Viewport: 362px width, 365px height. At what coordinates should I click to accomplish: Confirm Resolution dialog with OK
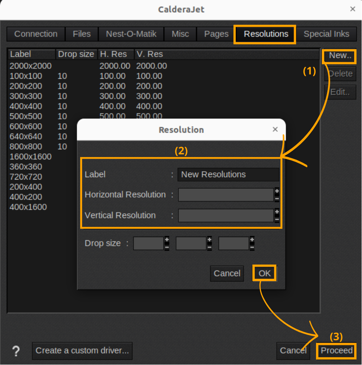pyautogui.click(x=265, y=273)
